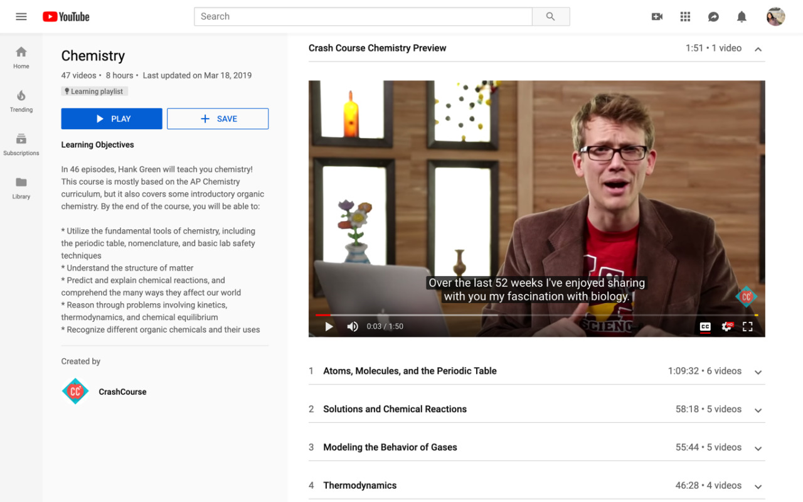Mute the video volume
This screenshot has width=803, height=502.
point(353,326)
